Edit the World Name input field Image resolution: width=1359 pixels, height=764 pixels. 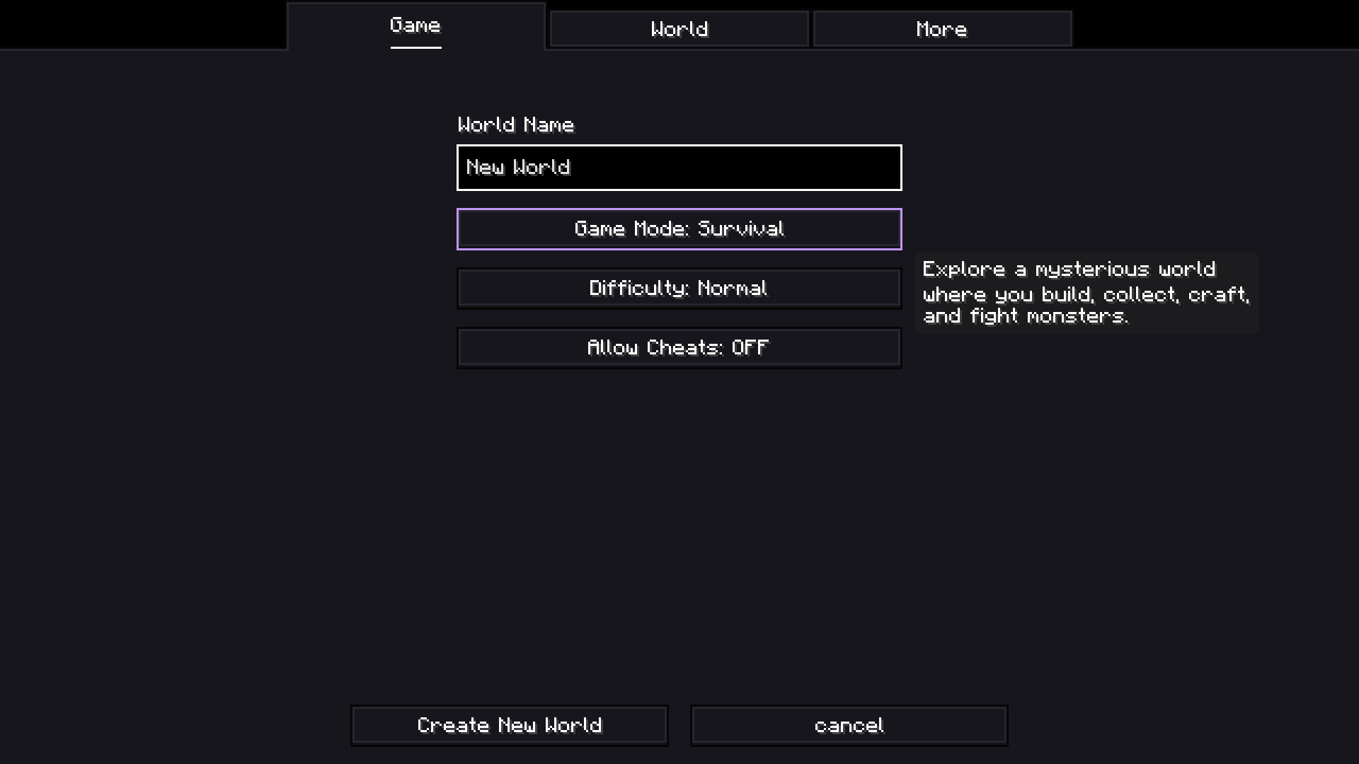[x=679, y=167]
